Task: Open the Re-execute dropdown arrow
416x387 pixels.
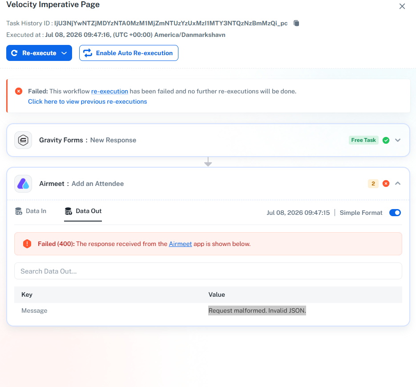Action: click(x=64, y=53)
